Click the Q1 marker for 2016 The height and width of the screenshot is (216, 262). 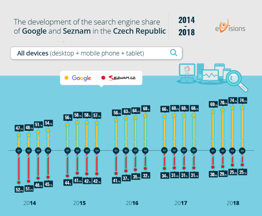pyautogui.click(x=116, y=150)
